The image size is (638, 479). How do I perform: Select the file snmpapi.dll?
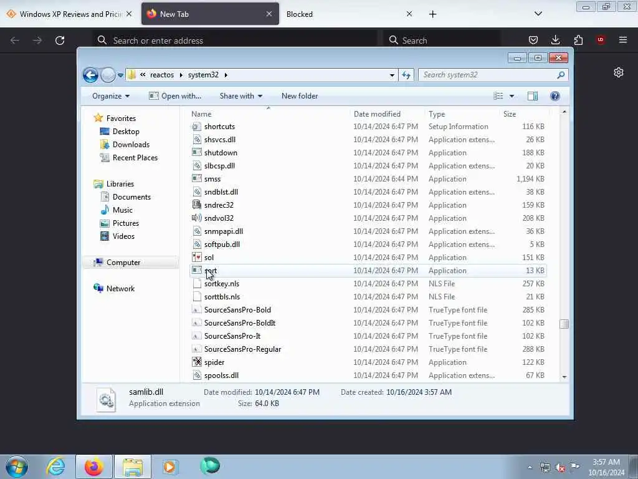[x=224, y=231]
